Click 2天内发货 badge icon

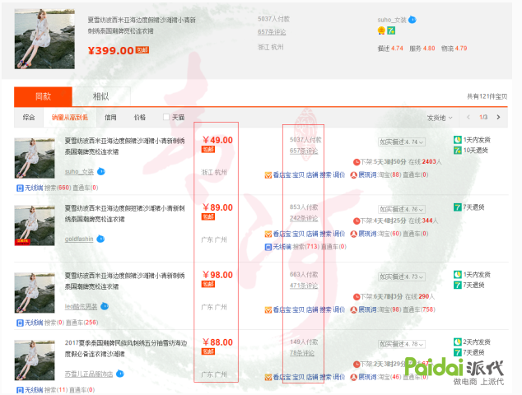tap(458, 342)
